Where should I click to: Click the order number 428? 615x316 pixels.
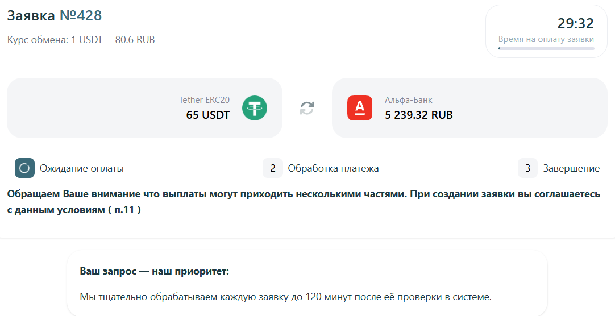tap(89, 15)
